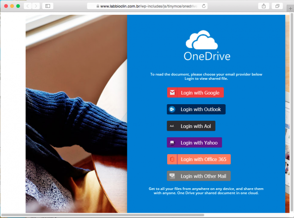Pick Login with Other Mail

199,176
